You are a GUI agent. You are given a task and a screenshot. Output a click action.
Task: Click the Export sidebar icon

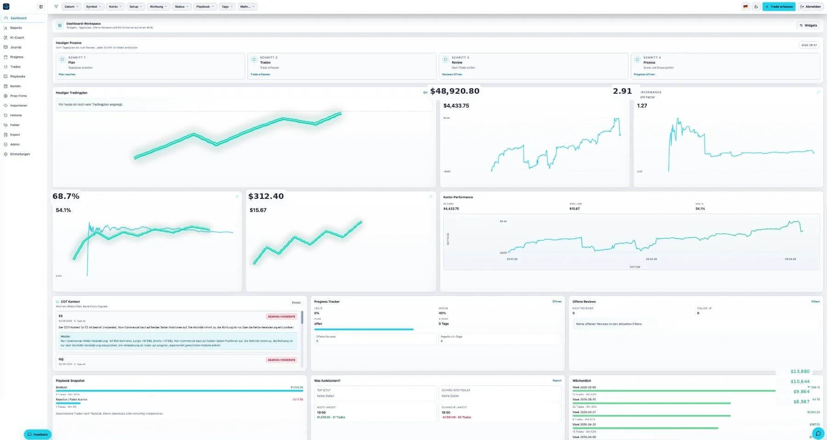[x=6, y=135]
